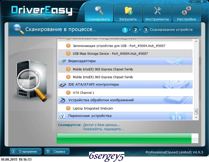Select step 2 circle indicator
Image resolution: width=209 pixels, height=162 pixels.
click(x=135, y=30)
